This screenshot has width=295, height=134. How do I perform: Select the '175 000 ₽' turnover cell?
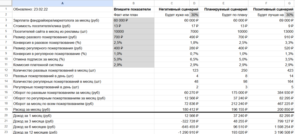224,93
